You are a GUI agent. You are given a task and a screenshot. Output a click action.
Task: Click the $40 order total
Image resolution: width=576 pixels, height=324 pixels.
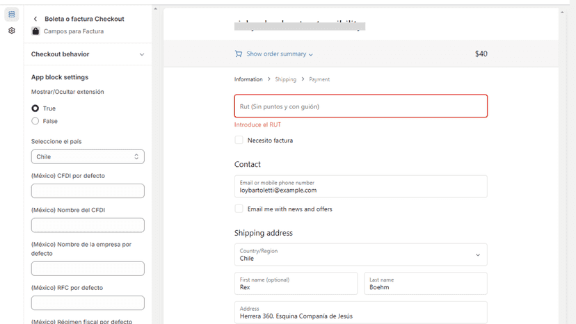pos(481,54)
